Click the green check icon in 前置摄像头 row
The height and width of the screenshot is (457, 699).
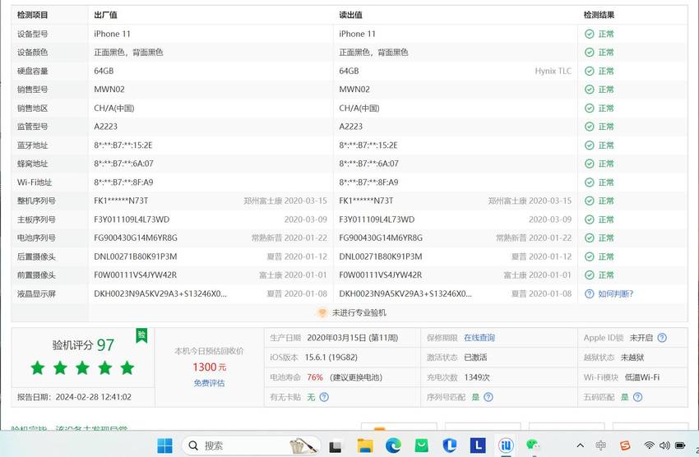click(x=590, y=275)
